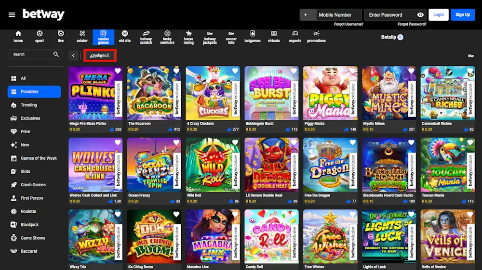Viewport: 482px width, 270px height.
Task: Open Piggy Mania game thumbnail
Action: pos(330,93)
